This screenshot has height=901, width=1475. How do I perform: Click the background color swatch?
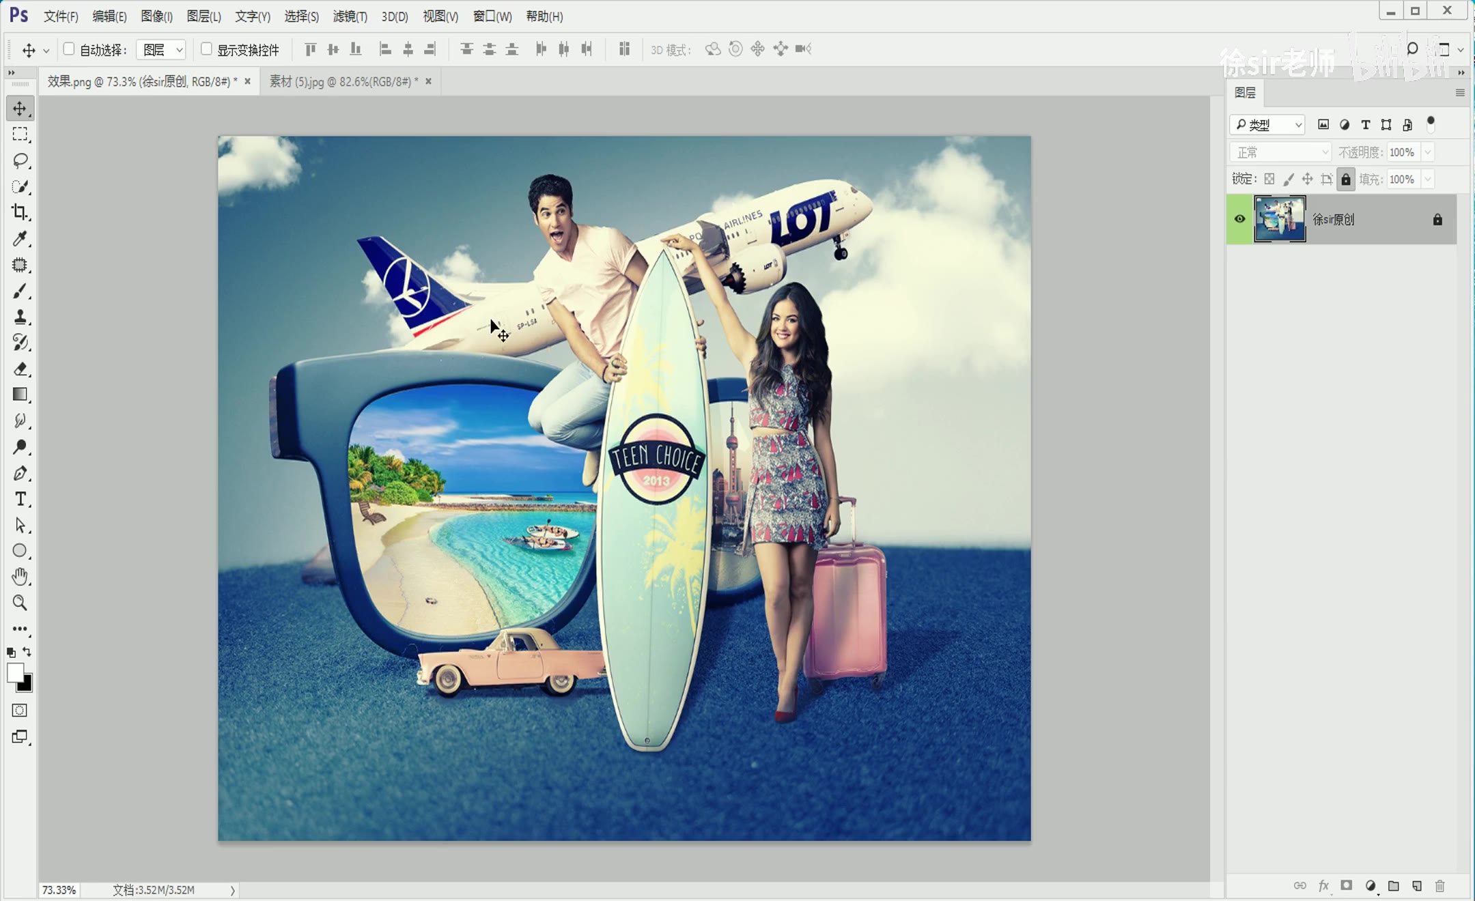(27, 685)
